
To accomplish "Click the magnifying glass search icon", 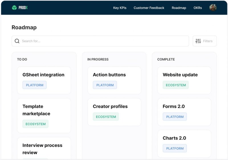I will (x=17, y=41).
